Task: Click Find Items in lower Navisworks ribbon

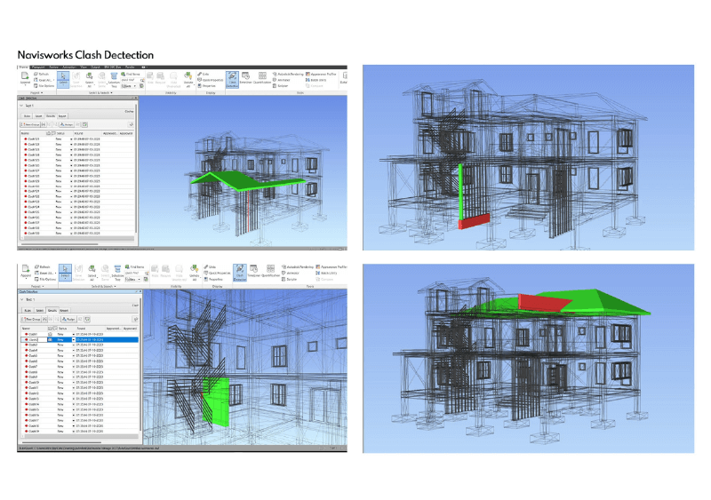Action: click(134, 267)
